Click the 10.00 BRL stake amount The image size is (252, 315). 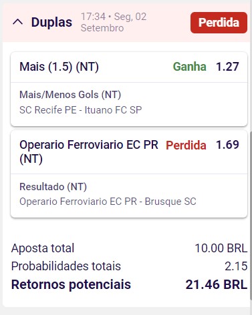(221, 248)
